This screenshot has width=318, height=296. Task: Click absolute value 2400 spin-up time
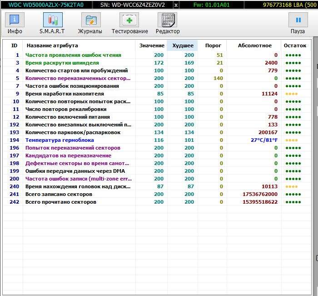pyautogui.click(x=271, y=63)
